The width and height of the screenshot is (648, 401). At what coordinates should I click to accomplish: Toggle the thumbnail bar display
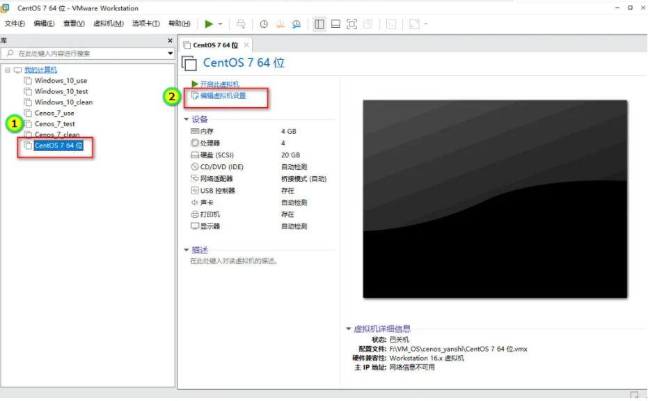(x=335, y=23)
